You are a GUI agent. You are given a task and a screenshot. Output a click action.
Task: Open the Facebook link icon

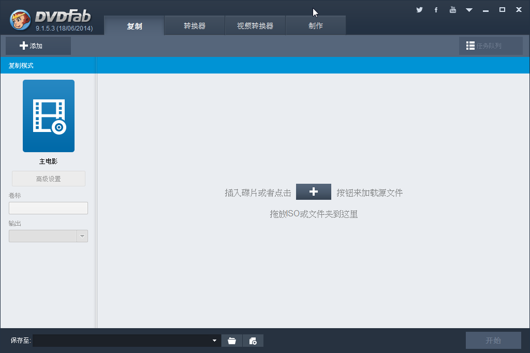click(436, 10)
